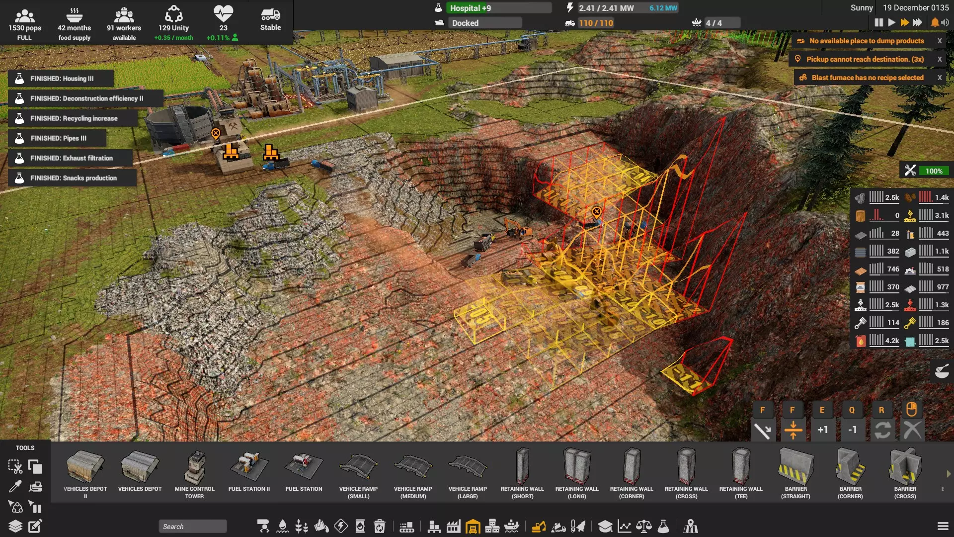954x537 pixels.
Task: Toggle sound mute speaker icon
Action: point(945,22)
